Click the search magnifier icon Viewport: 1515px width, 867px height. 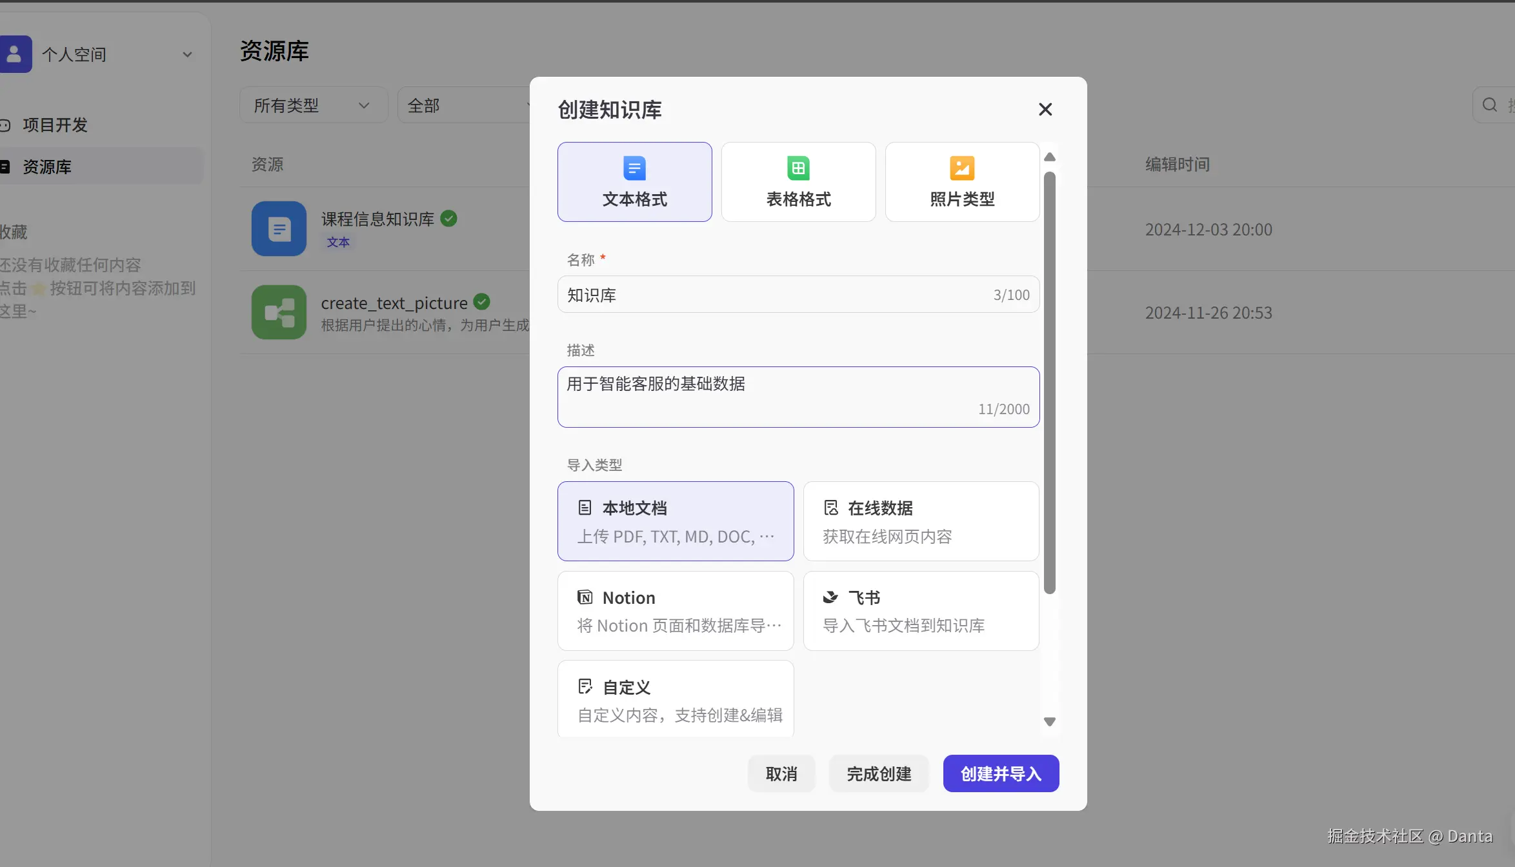[x=1489, y=105]
